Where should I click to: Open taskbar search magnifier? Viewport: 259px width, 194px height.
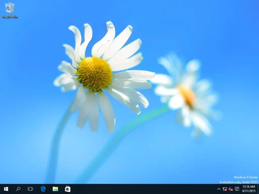point(18,189)
